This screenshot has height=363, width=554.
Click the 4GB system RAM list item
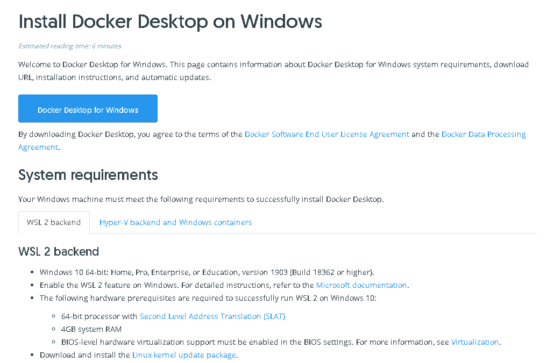(91, 330)
